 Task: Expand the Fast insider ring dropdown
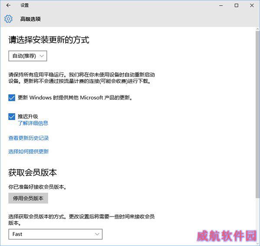point(55,234)
